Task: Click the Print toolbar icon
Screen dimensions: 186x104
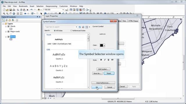Action: (x=14, y=10)
